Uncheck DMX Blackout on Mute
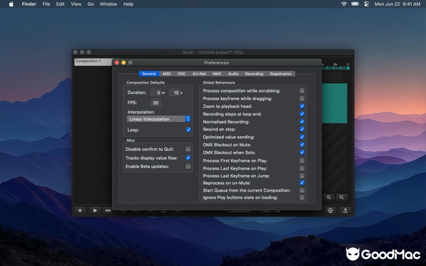The width and height of the screenshot is (426, 266). 302,145
